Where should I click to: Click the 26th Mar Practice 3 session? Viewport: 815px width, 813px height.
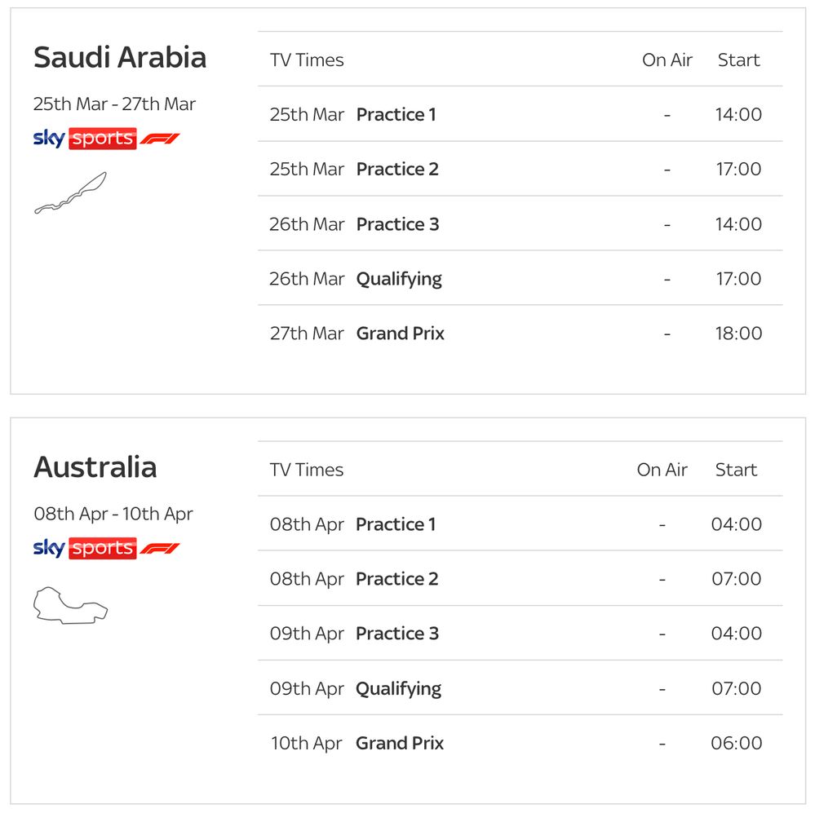[397, 224]
